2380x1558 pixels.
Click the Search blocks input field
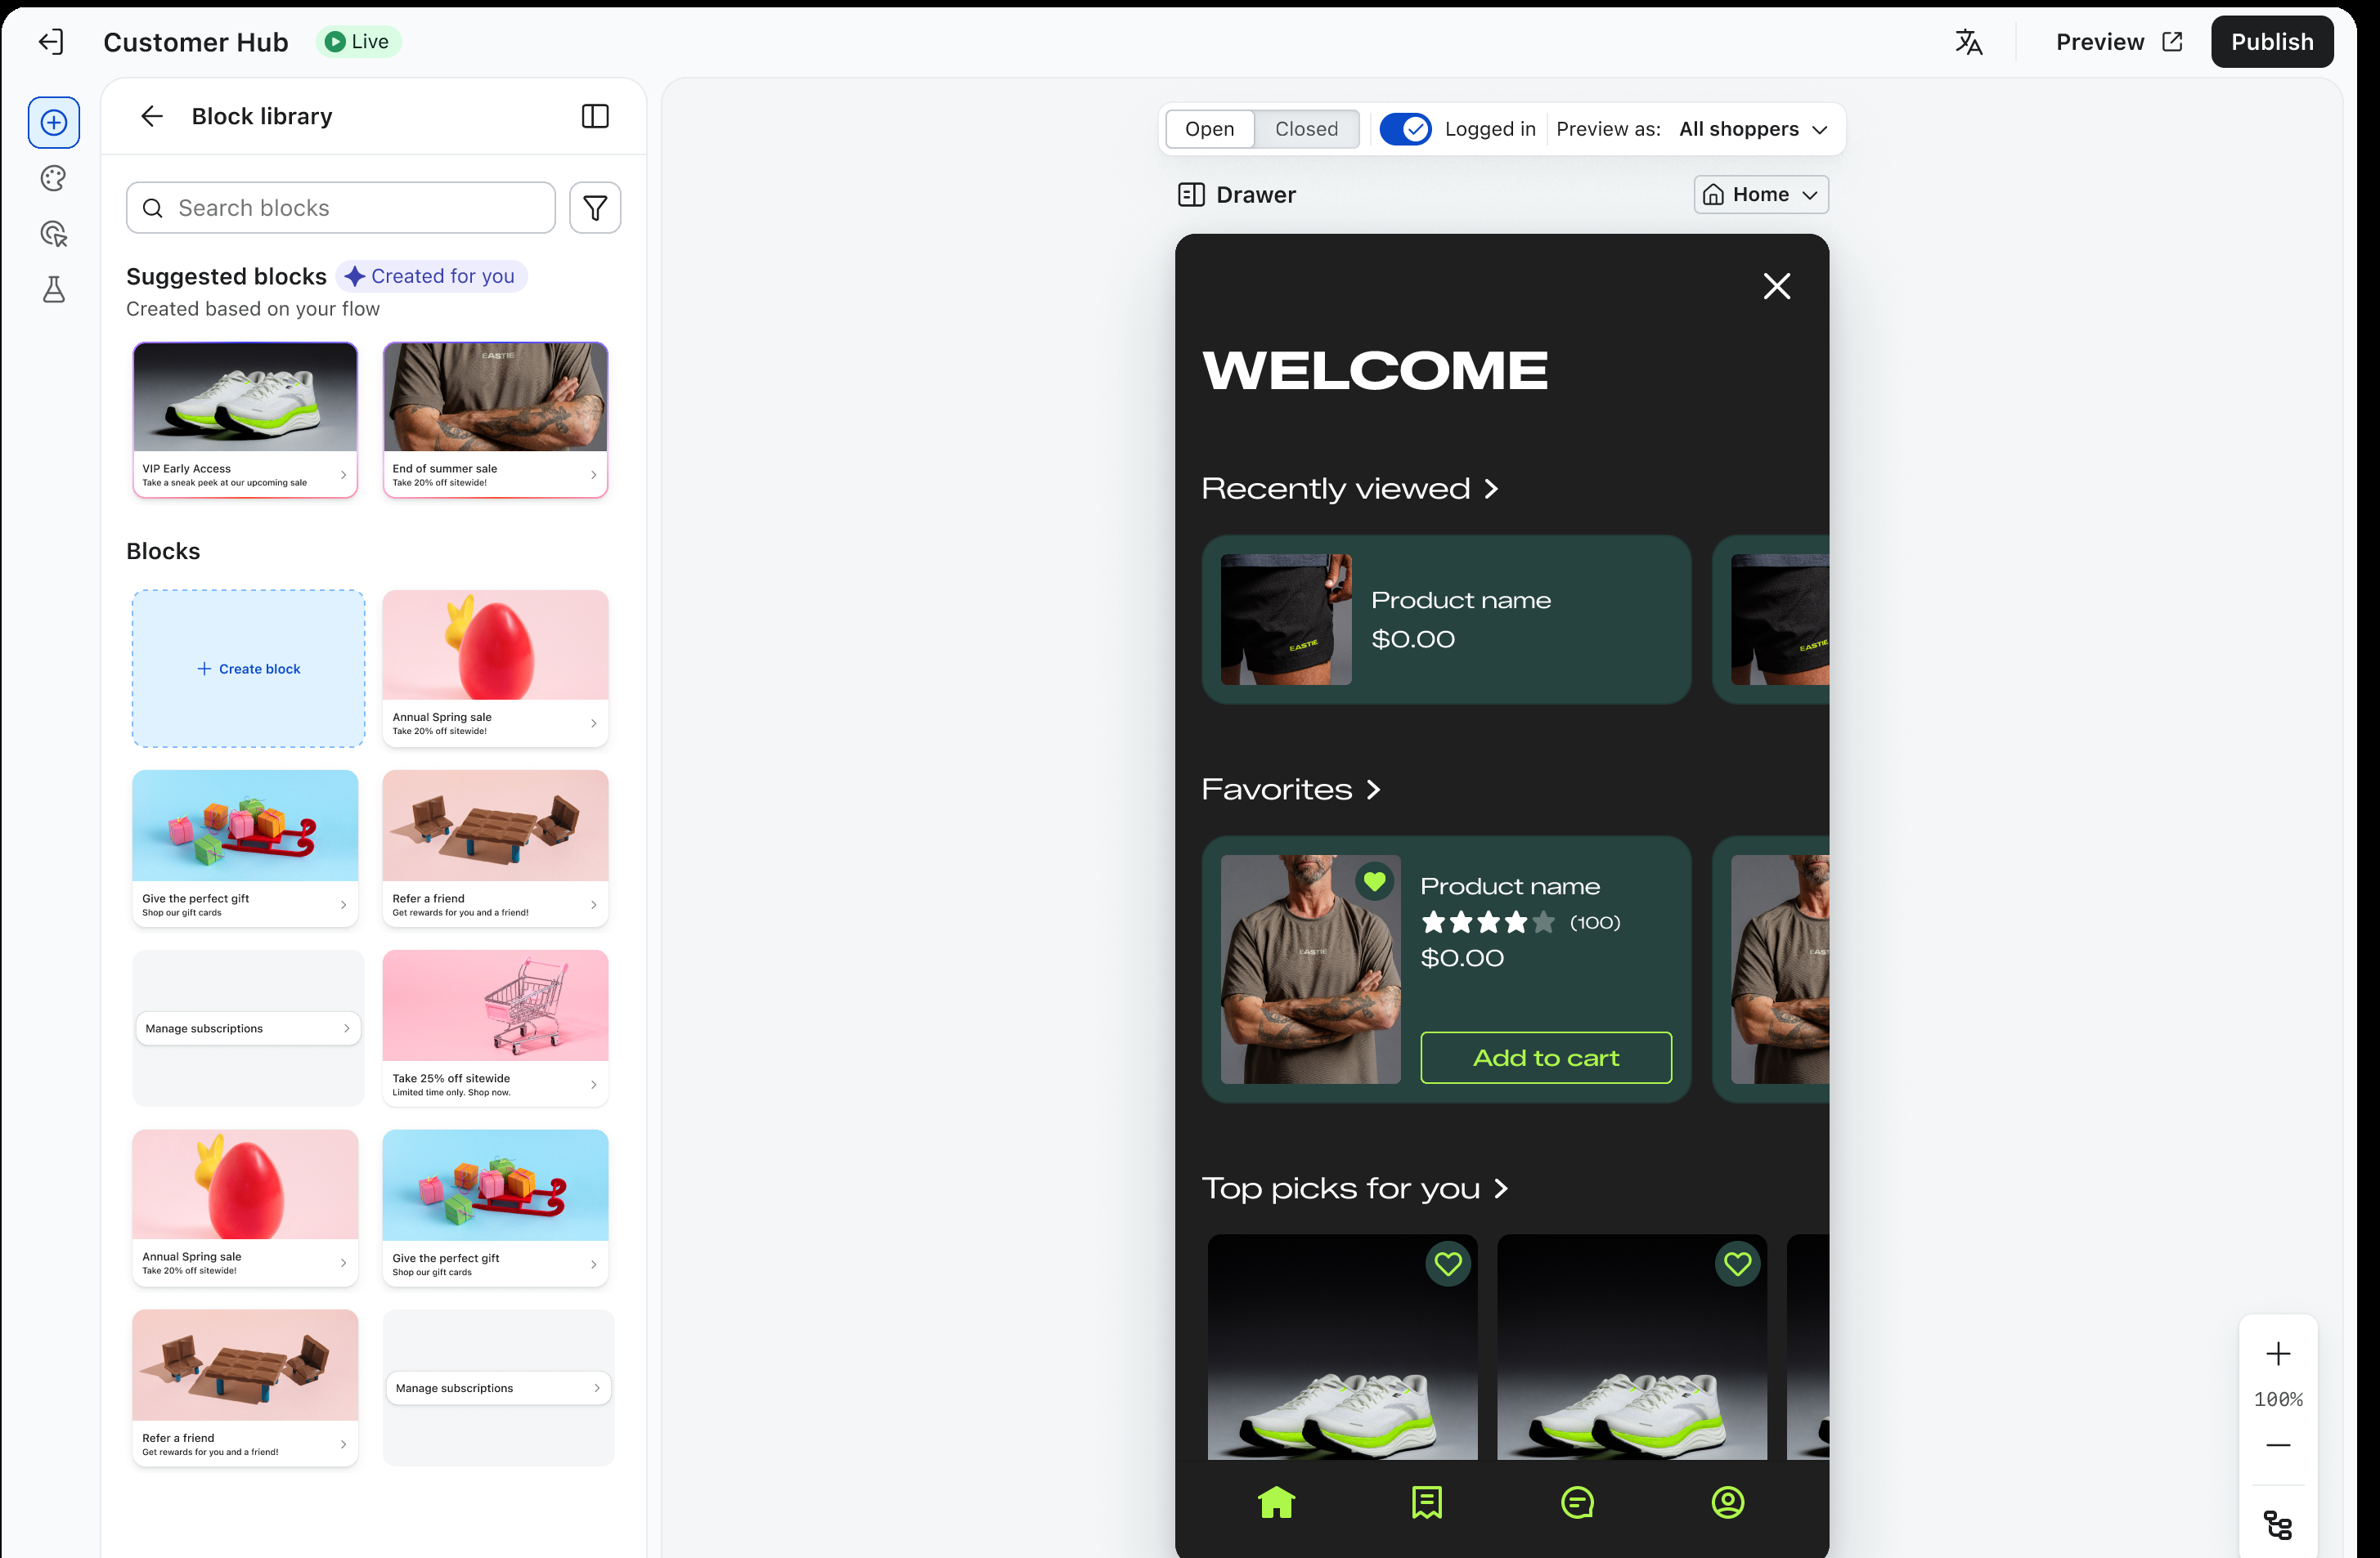(x=341, y=208)
